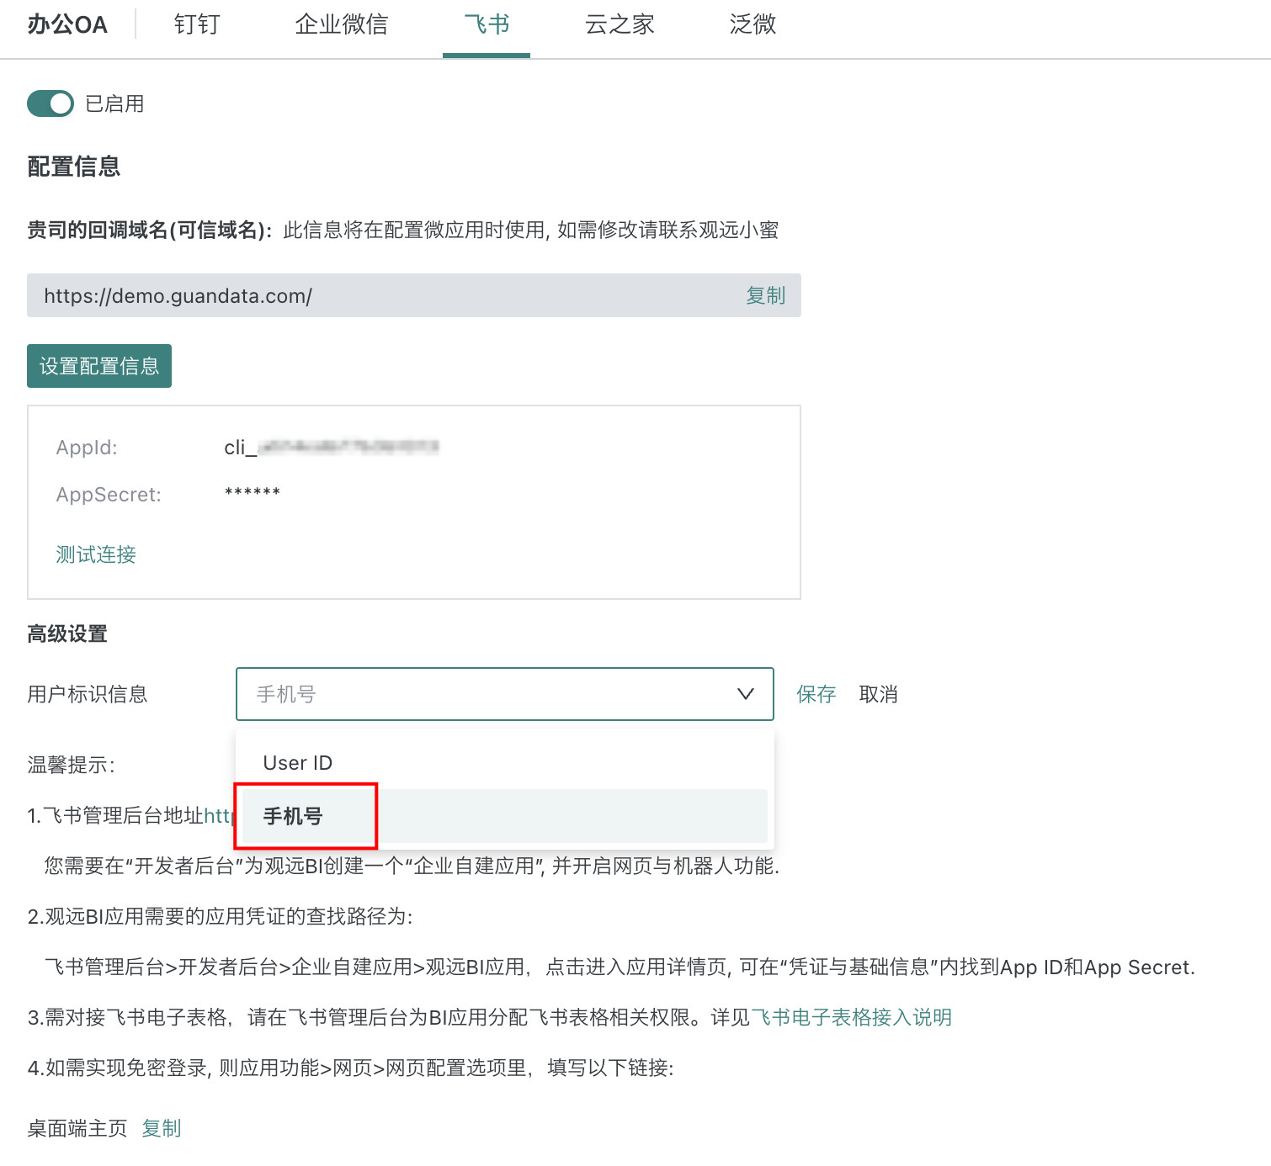Copy the 桌面端主页 link
Viewport: 1271px width, 1166px height.
(x=162, y=1128)
